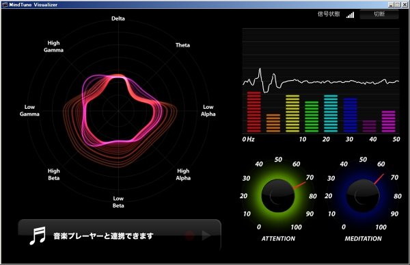Click the music note icon
The image size is (410, 265).
pos(38,236)
